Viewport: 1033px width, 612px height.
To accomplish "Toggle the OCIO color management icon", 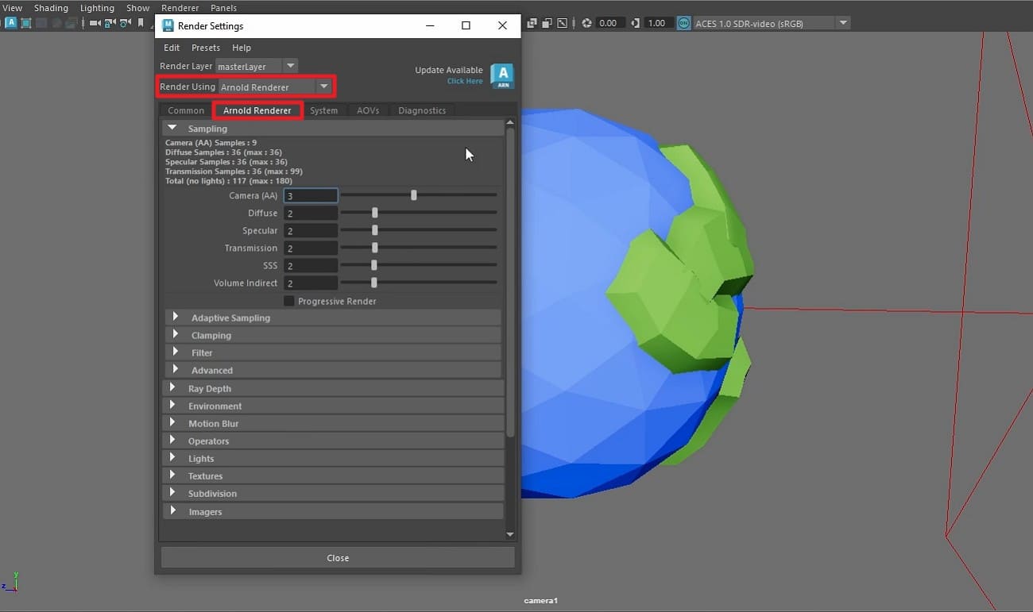I will (x=683, y=23).
